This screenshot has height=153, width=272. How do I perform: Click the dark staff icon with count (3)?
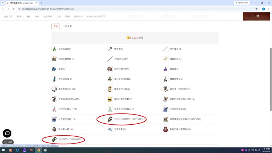(165, 49)
